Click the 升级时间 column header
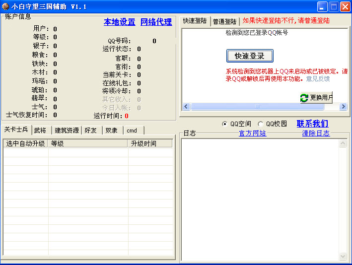The width and height of the screenshot is (352, 265). click(150, 143)
